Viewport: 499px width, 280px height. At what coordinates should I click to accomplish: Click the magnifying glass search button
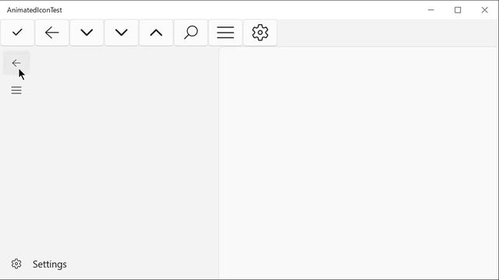190,33
